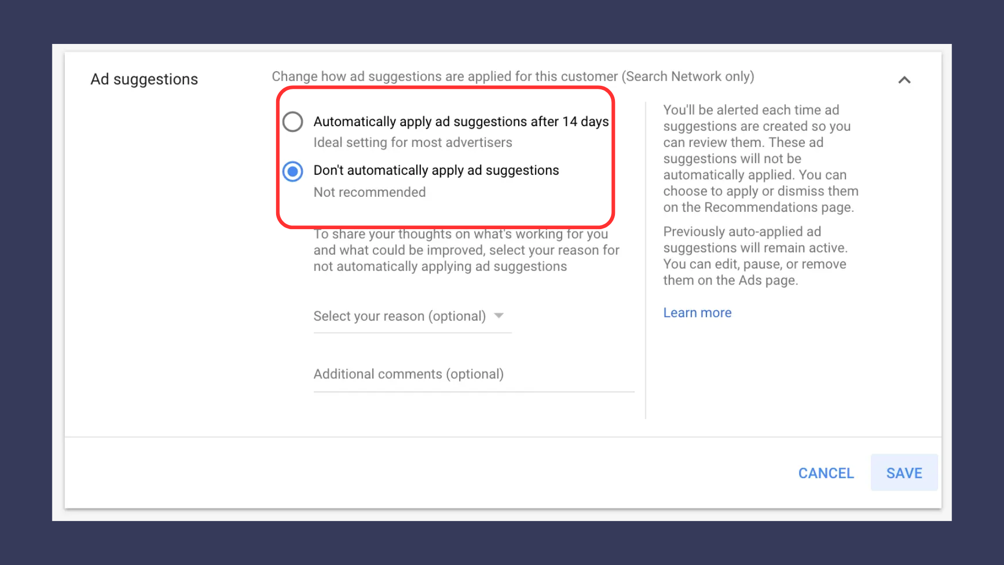Click the 'Don't automatically apply ad suggestions' label

coord(436,171)
